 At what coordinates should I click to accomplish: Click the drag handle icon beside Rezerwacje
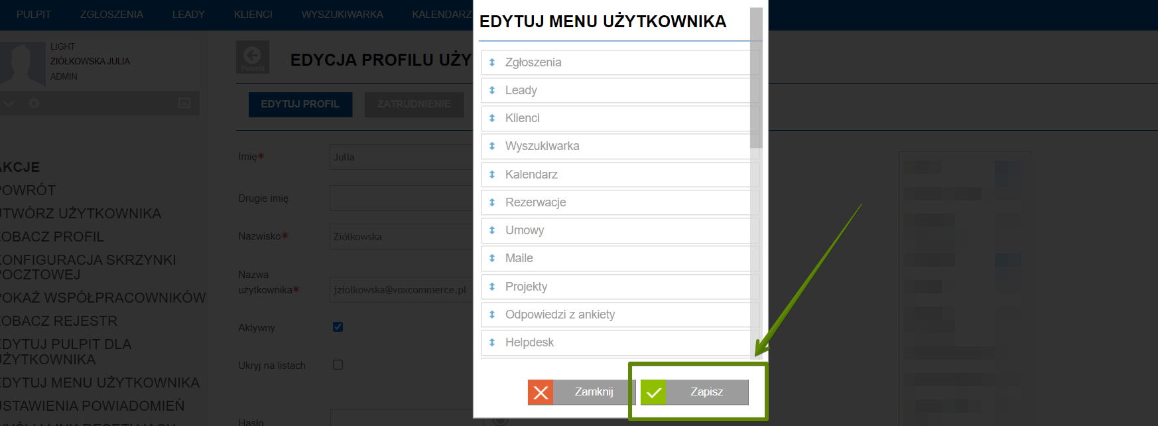click(x=492, y=202)
